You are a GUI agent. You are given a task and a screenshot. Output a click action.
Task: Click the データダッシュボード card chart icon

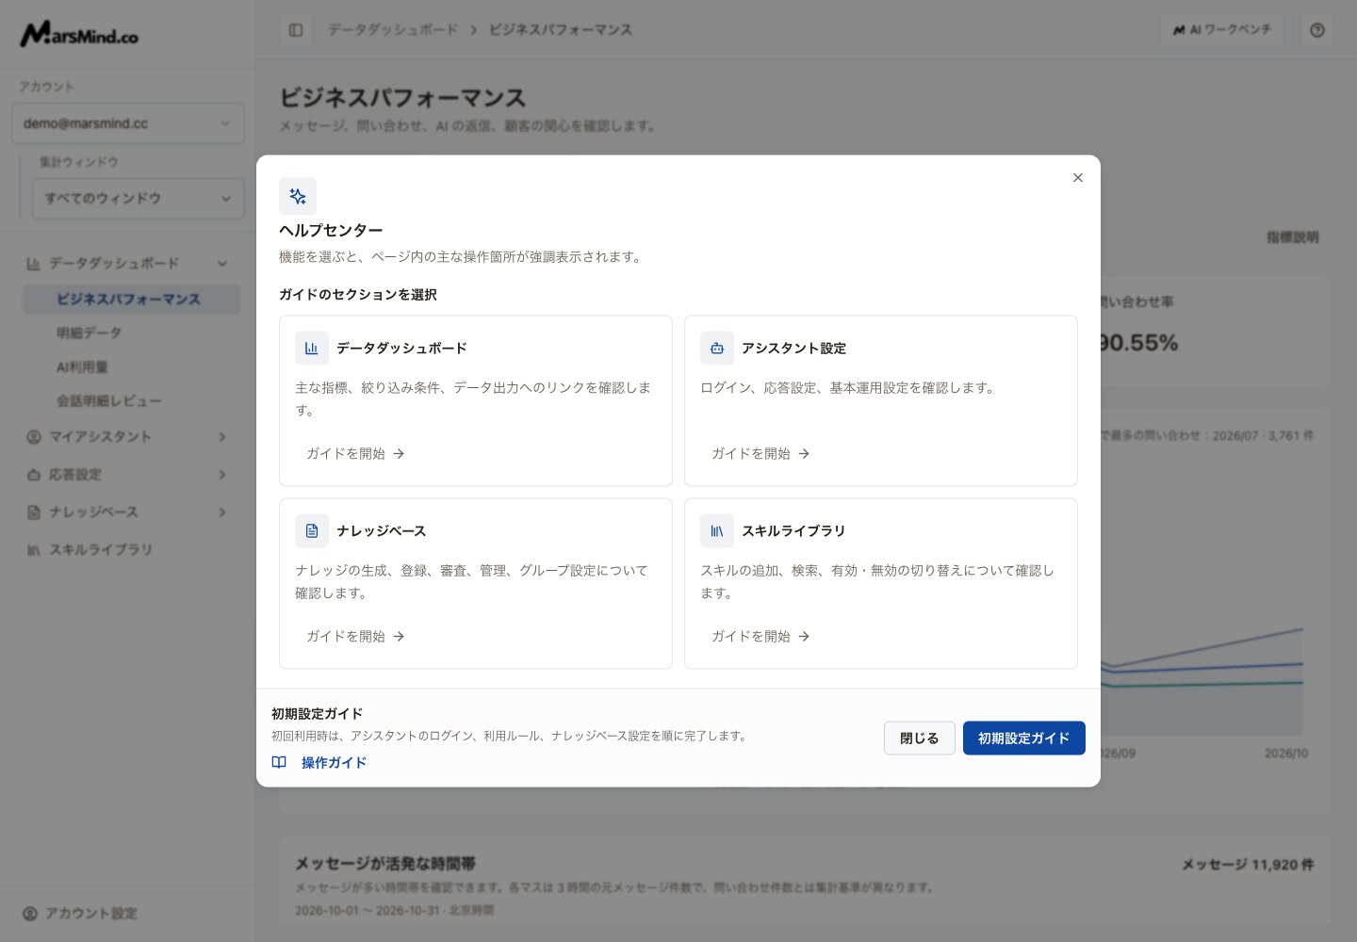point(312,349)
